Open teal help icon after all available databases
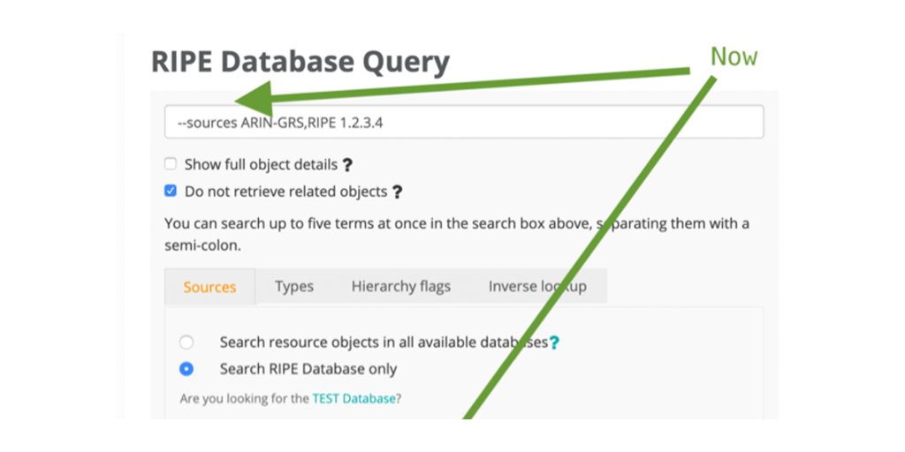Screen dimensions: 905x452 [554, 343]
